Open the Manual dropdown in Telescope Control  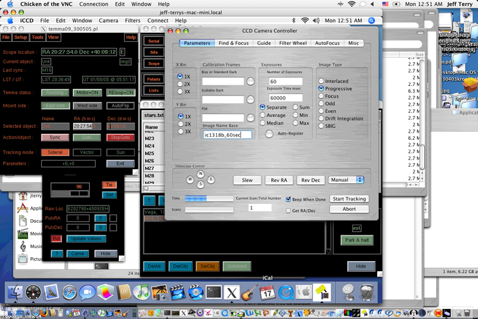tap(347, 180)
